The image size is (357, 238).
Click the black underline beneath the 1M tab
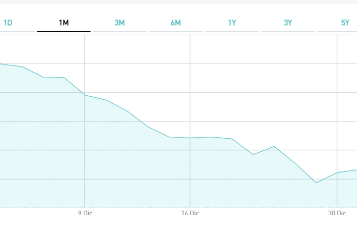coord(63,31)
